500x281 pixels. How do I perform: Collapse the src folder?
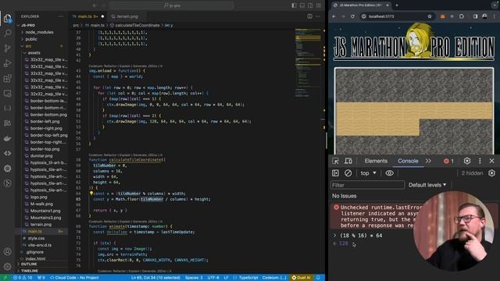tap(28, 46)
